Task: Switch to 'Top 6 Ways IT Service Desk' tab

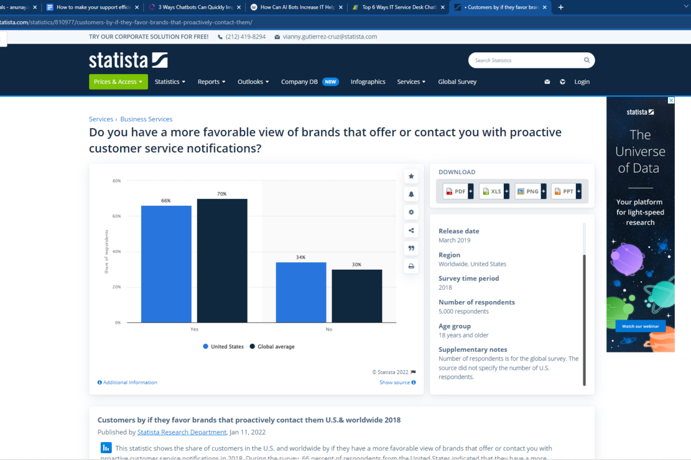Action: tap(398, 7)
